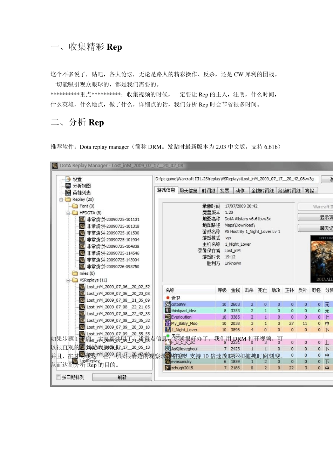Click hero portrait icon for AsK]iloveghoul
The width and height of the screenshot is (333, 471).
[168, 349]
